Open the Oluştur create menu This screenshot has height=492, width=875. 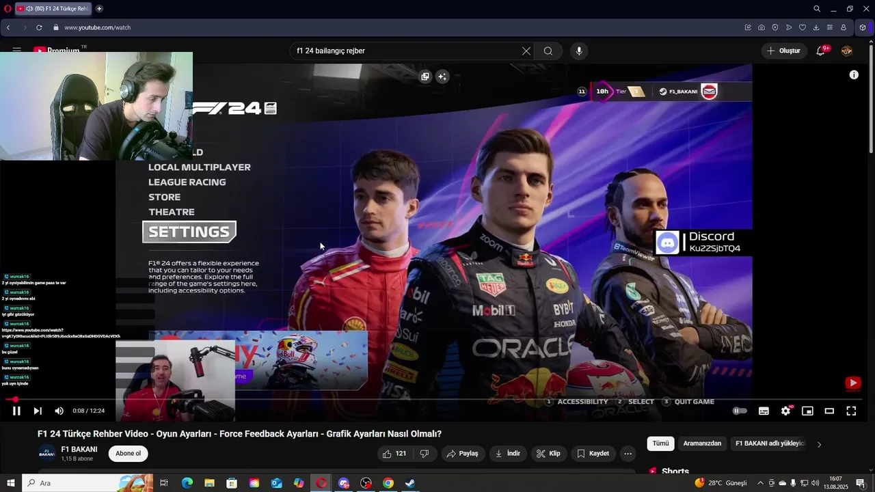point(783,51)
